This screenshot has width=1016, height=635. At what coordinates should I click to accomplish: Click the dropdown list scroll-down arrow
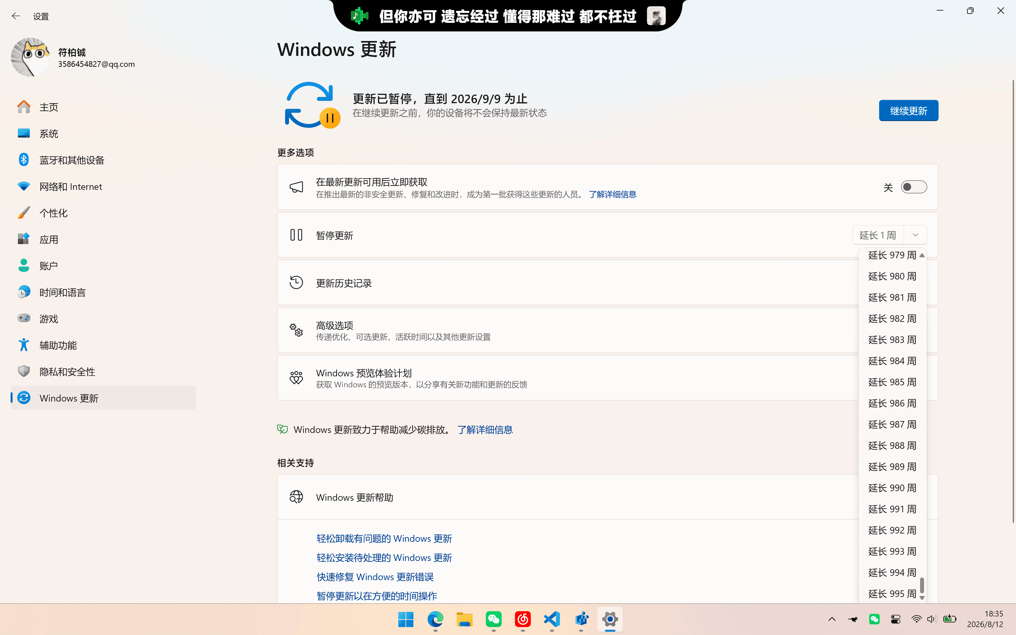922,598
